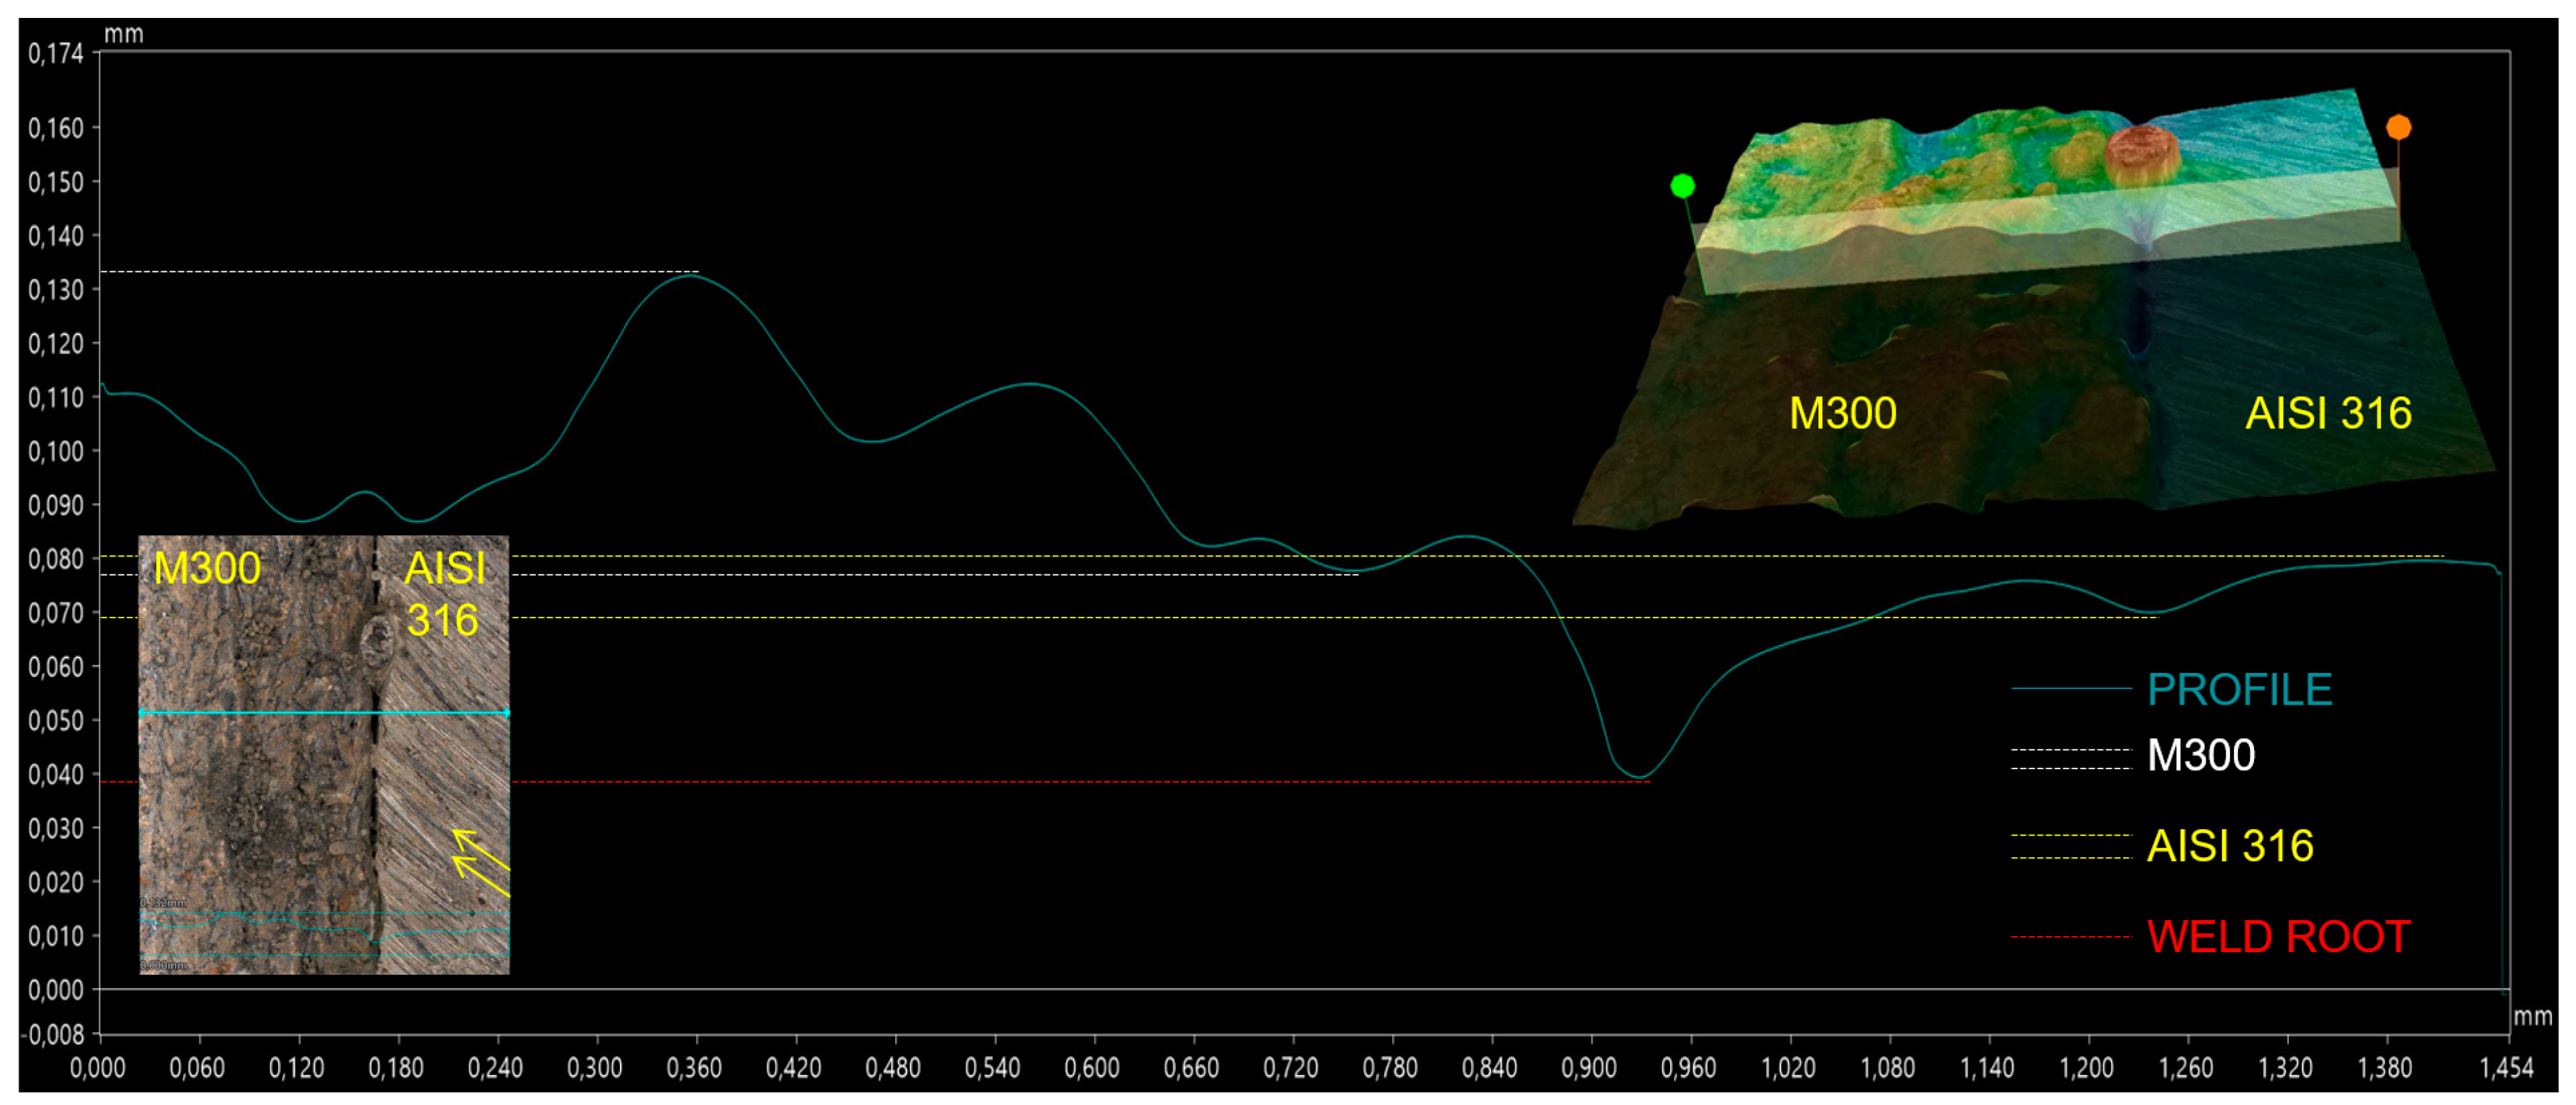Image resolution: width=2576 pixels, height=1105 pixels.
Task: Click cyan measurement line's left endpoint in inset
Action: coord(142,712)
